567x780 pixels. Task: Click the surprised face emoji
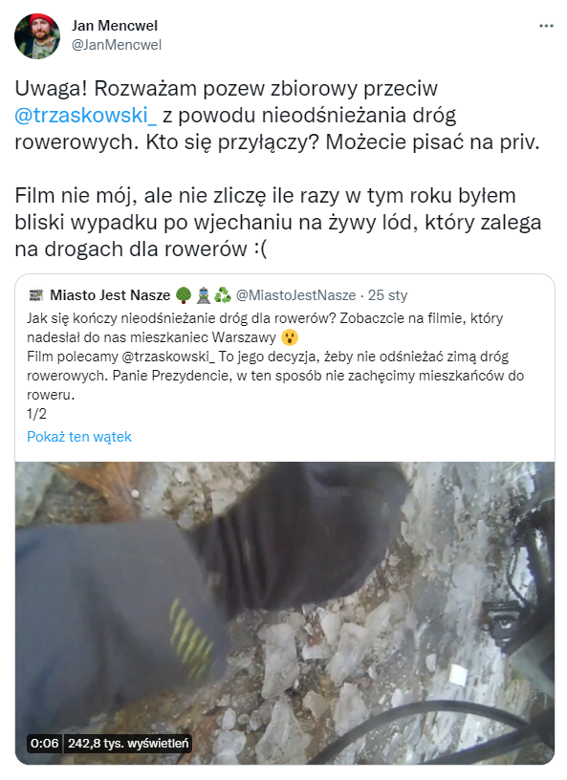point(289,337)
